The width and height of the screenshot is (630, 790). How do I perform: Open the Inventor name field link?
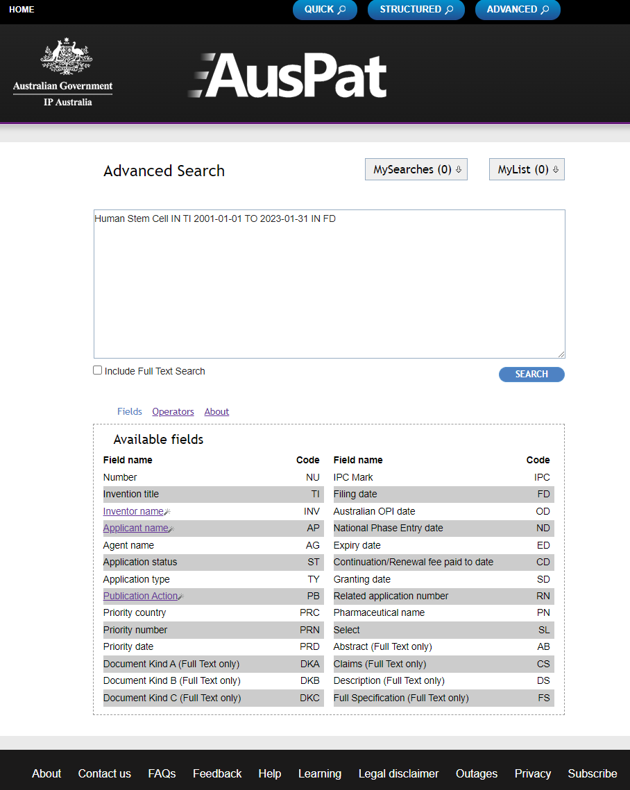point(133,511)
